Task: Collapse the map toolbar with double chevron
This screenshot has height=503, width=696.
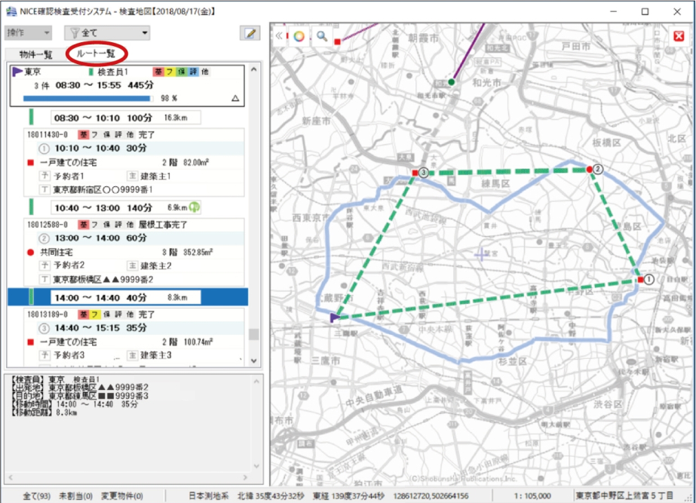Action: point(279,36)
